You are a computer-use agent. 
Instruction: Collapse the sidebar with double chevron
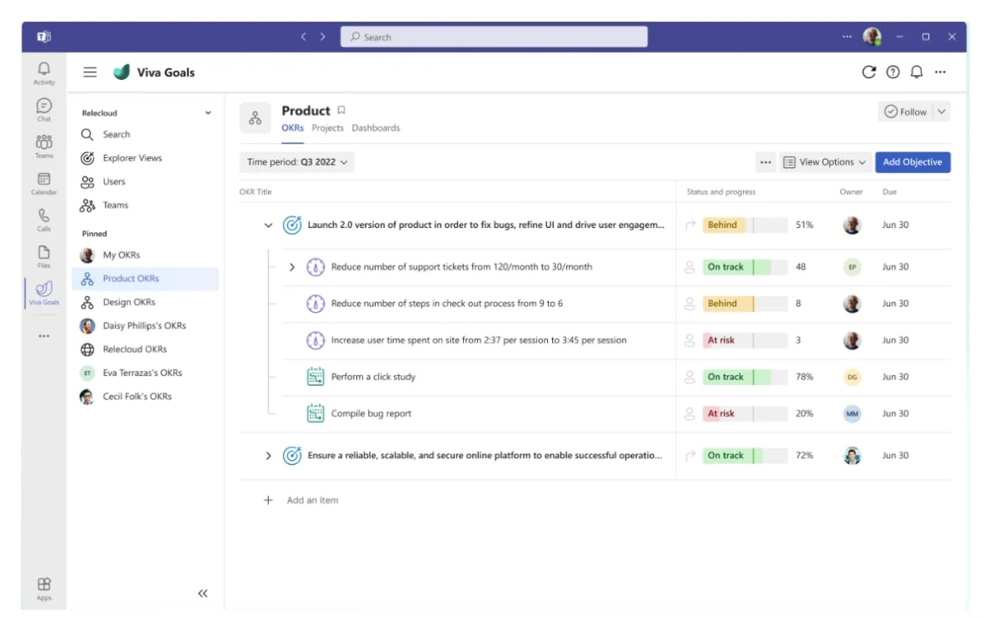(x=203, y=593)
